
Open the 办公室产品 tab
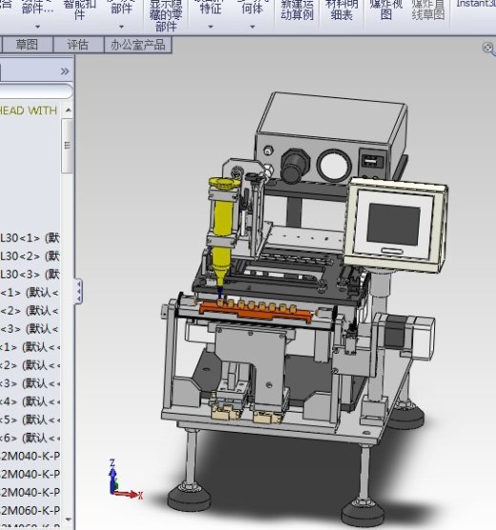pyautogui.click(x=137, y=45)
